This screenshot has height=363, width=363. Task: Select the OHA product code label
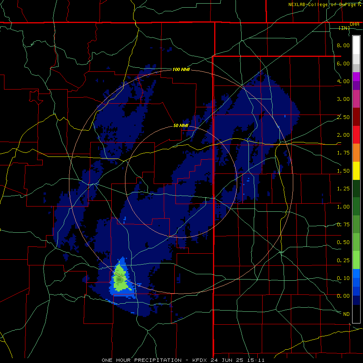point(355,24)
